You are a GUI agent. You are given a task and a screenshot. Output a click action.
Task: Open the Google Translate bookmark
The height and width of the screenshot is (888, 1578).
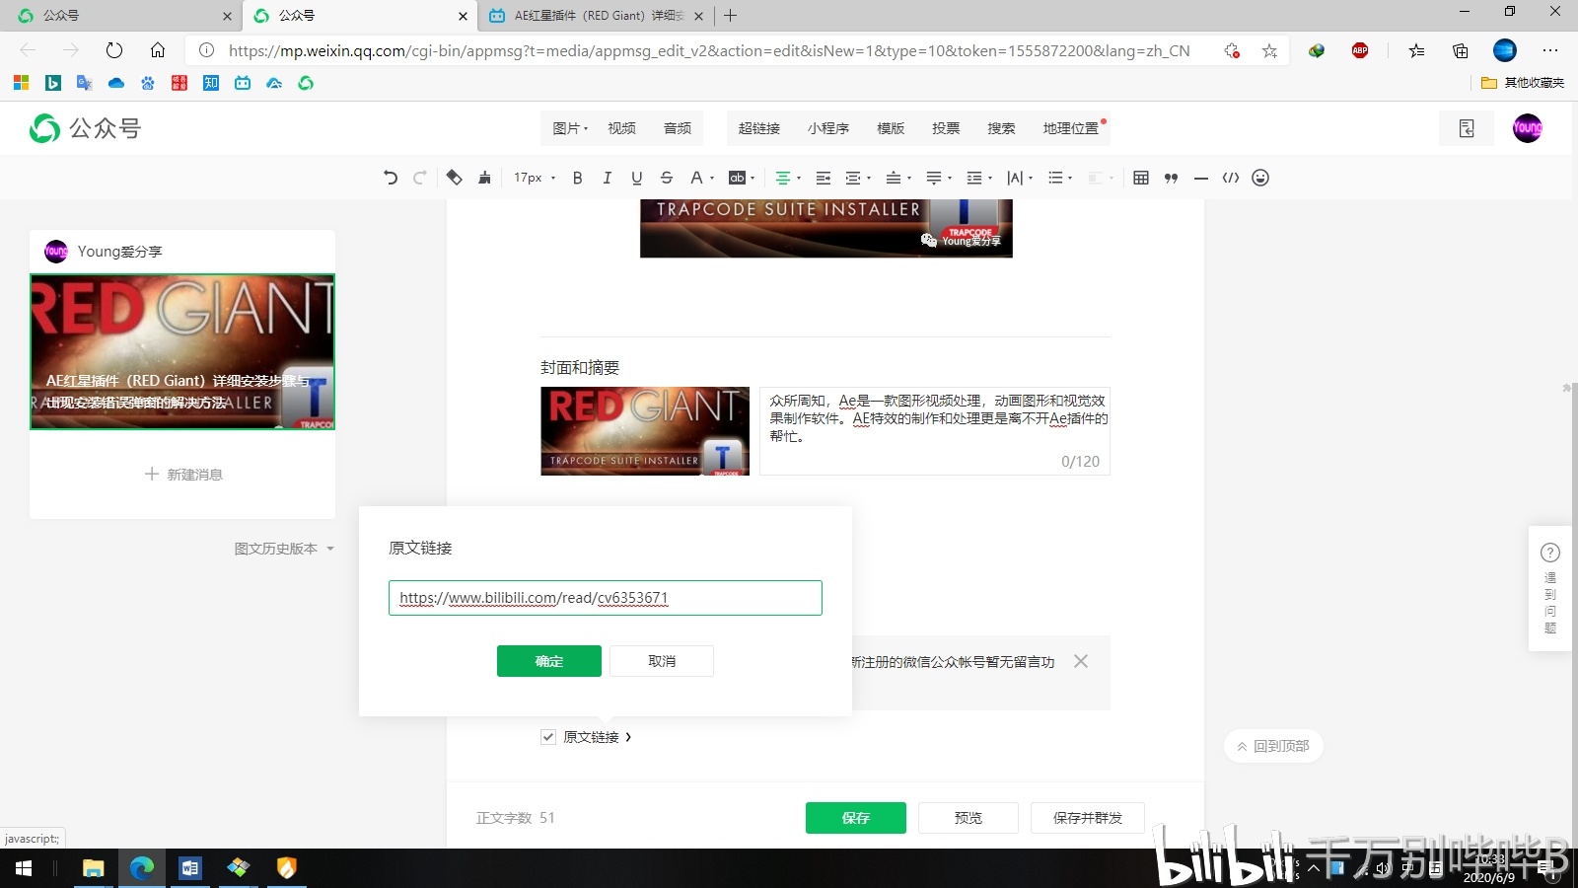click(85, 83)
